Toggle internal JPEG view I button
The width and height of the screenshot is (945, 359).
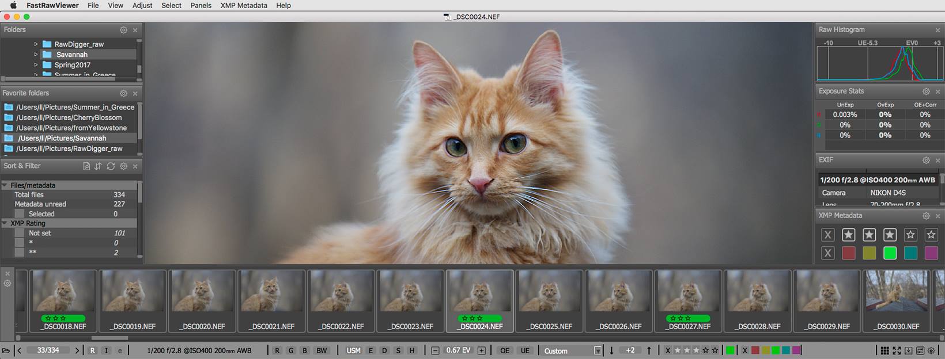click(106, 350)
